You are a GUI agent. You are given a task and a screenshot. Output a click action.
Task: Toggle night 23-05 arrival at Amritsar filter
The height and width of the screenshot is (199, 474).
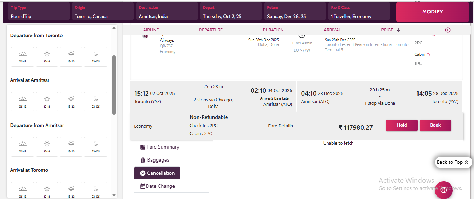(x=96, y=102)
